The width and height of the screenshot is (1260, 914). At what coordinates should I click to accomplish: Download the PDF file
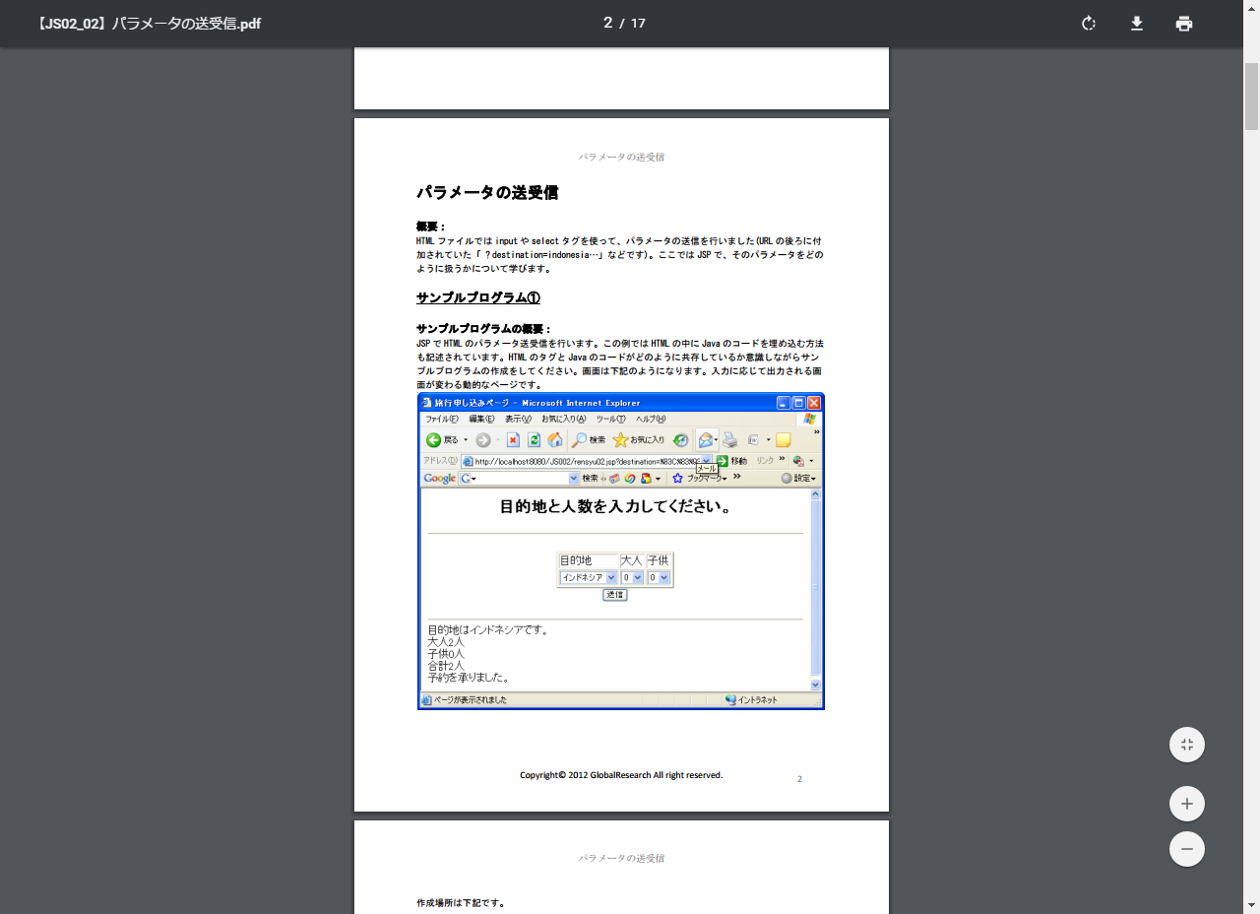[x=1137, y=24]
